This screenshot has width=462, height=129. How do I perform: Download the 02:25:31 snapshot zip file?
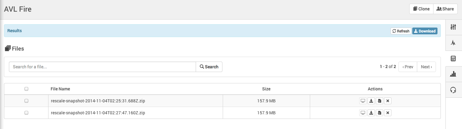click(371, 101)
